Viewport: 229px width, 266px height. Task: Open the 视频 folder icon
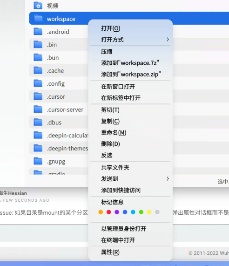pos(38,6)
